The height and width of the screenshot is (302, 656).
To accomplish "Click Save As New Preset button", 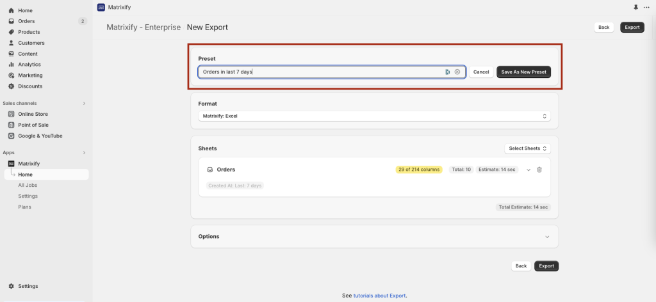I will [523, 72].
